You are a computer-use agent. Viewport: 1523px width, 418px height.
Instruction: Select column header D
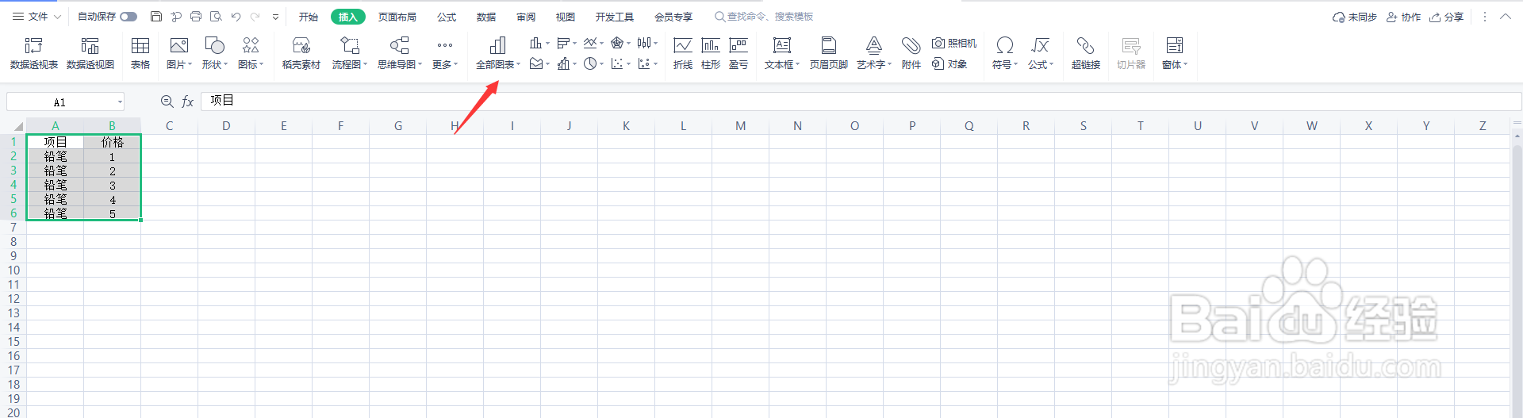tap(226, 126)
